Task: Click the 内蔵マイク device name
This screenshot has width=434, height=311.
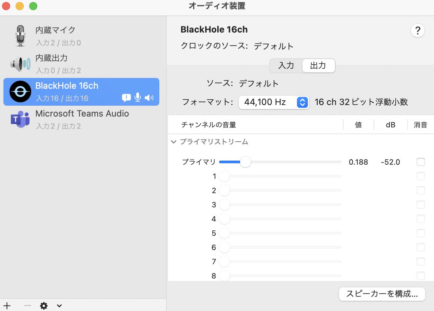Action: coord(55,30)
